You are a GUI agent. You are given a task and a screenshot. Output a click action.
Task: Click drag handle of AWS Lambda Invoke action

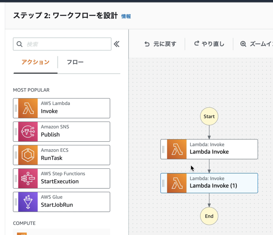pyautogui.click(x=16, y=108)
